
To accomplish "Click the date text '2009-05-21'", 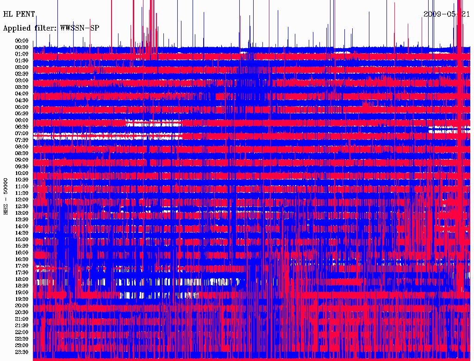I will pyautogui.click(x=447, y=14).
